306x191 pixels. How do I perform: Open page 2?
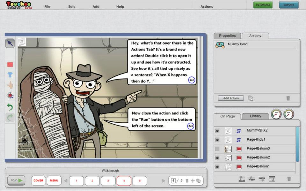click(x=92, y=181)
